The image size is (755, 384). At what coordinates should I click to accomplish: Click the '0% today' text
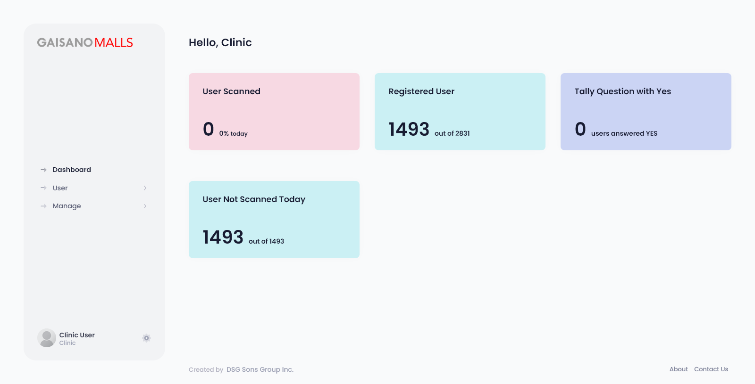233,133
